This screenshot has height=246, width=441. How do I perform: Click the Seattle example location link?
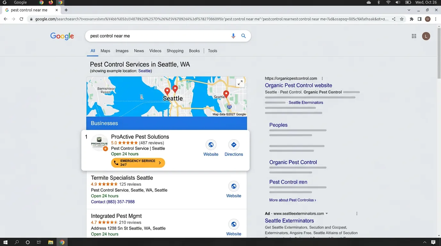click(x=144, y=71)
